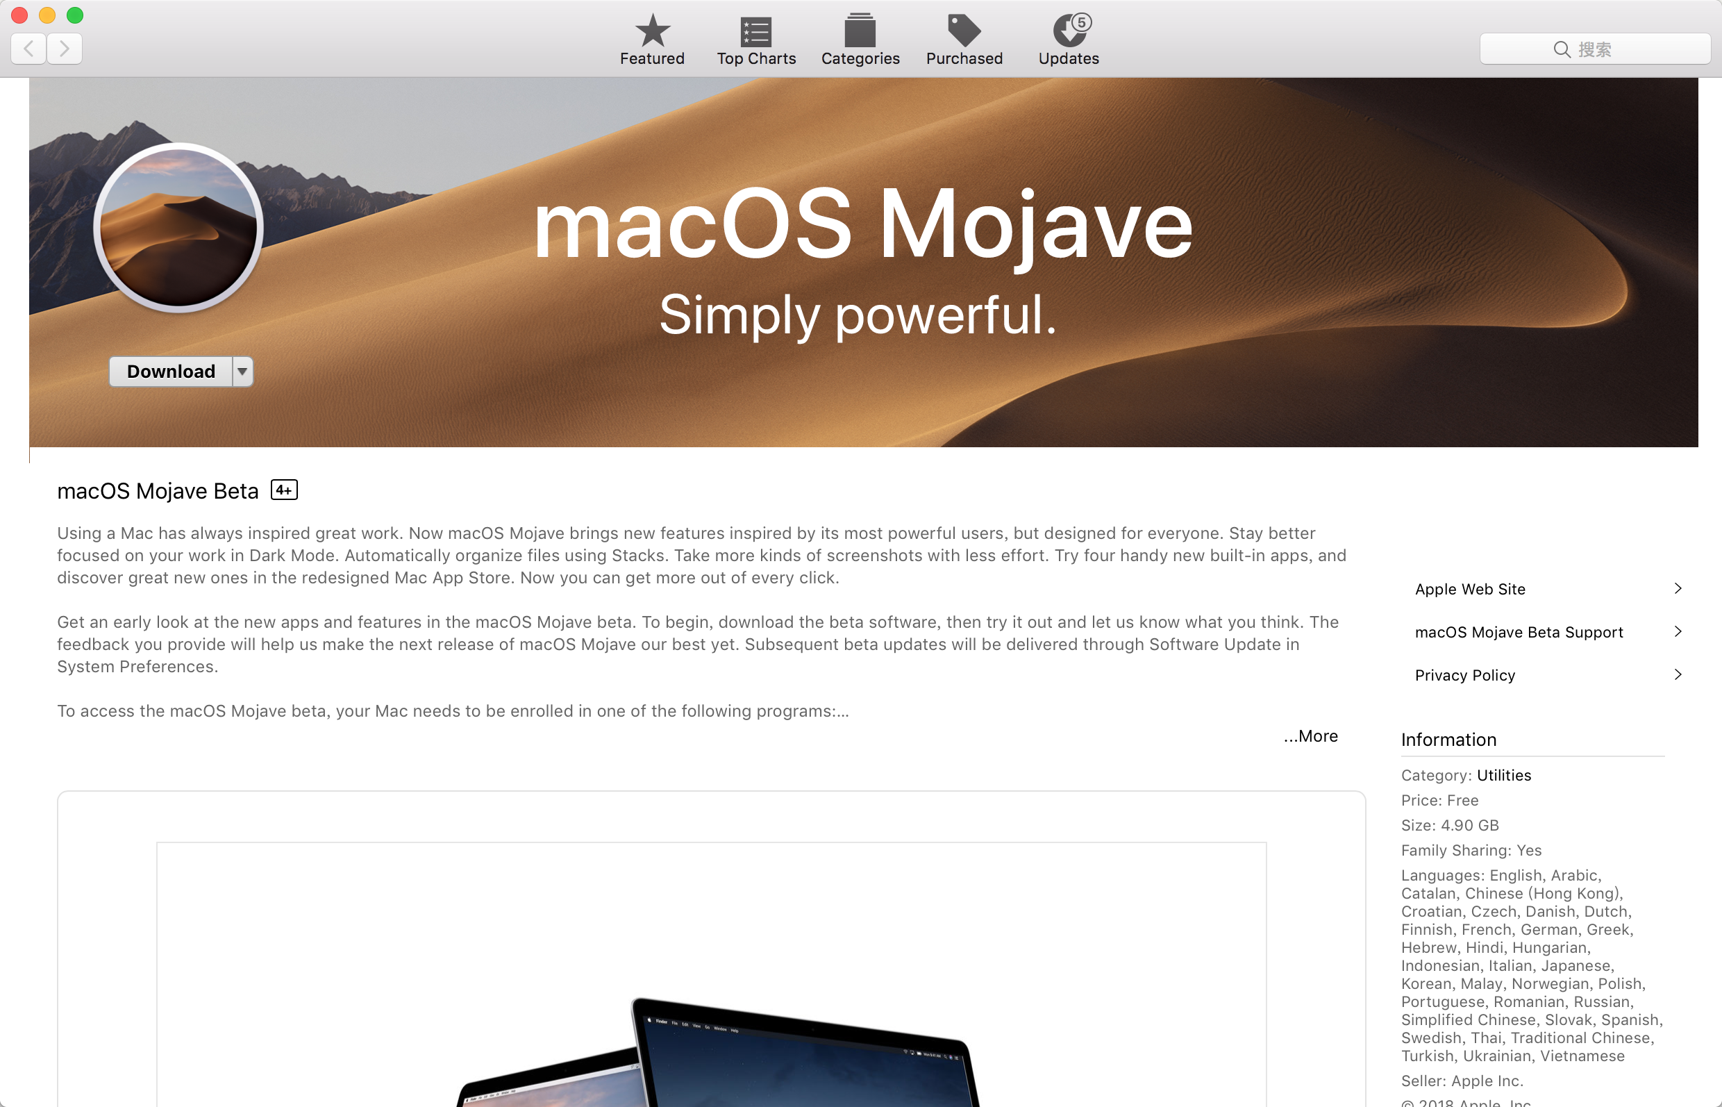Click the Download button
Screen dimensions: 1722x1107
172,370
